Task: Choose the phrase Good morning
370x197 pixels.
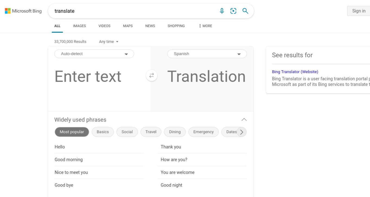Action: (99, 160)
